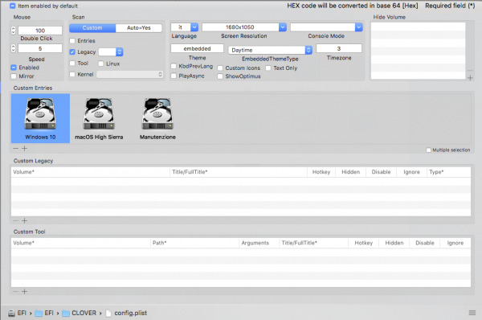This screenshot has width=482, height=320.
Task: Click the Custom Tool Hotkey header
Action: point(364,243)
